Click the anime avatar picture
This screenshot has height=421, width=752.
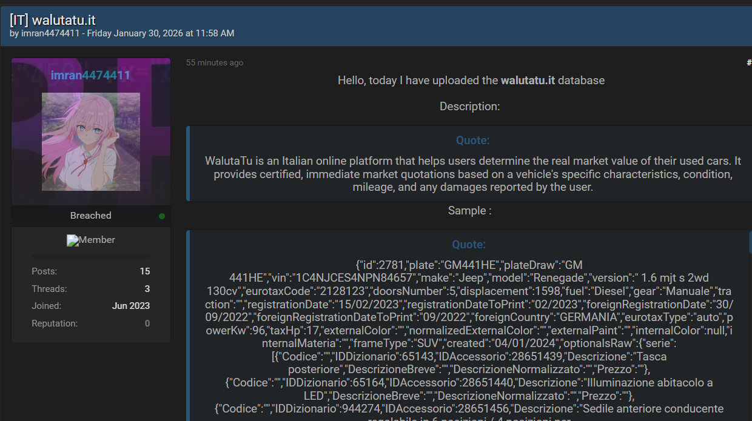(91, 142)
